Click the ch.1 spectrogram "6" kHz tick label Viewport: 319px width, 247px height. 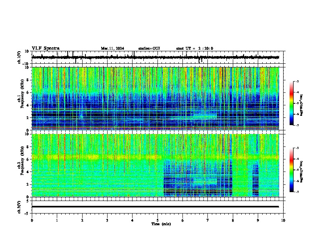28,93
